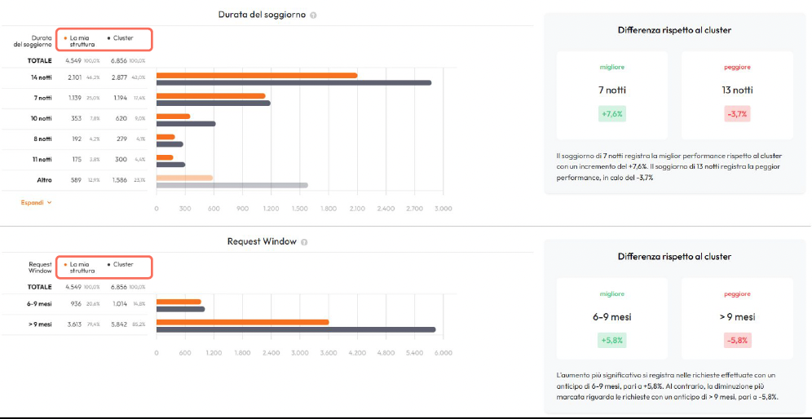
Task: Click the red -5,8% badge
Action: (x=737, y=340)
